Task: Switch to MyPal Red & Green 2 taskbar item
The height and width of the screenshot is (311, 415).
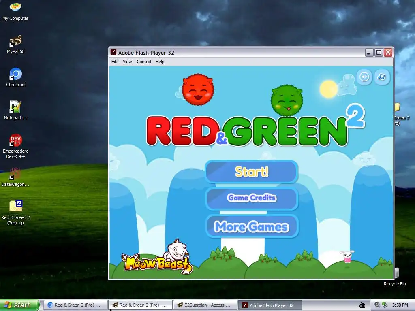Action: (x=140, y=305)
